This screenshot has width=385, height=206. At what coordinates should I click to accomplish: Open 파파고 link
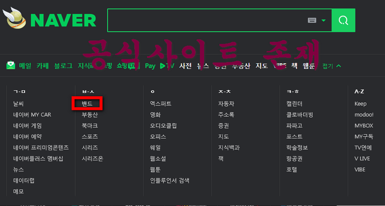[295, 126]
